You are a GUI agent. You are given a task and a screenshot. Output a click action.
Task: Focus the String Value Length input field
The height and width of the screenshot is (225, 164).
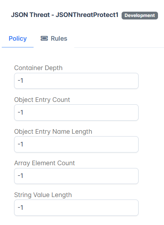(x=76, y=208)
